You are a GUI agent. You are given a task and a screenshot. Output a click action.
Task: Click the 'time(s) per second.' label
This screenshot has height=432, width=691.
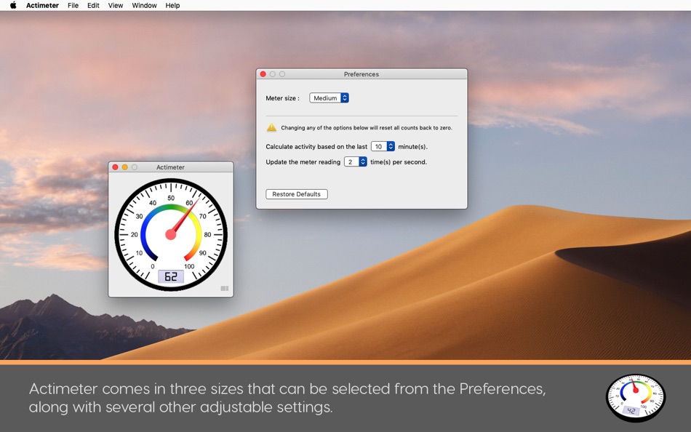(399, 161)
